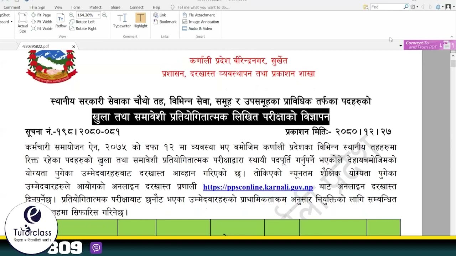Screen dimensions: 456x256
Task: Rotate the page left
Action: [82, 22]
